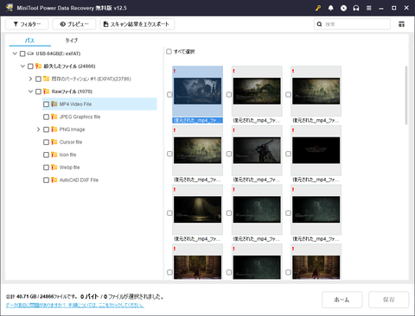Collapse the USB-64GB drive node
The width and height of the screenshot is (415, 316).
pyautogui.click(x=15, y=54)
